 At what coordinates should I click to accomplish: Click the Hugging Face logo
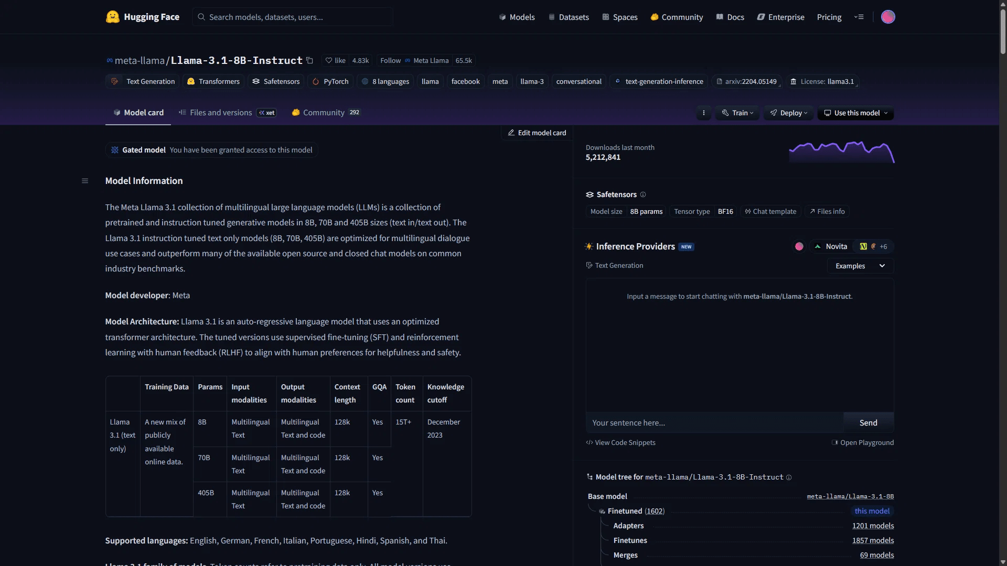coord(142,17)
